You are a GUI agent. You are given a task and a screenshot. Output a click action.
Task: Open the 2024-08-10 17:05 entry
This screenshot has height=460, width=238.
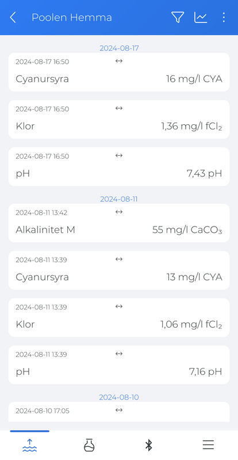click(119, 412)
